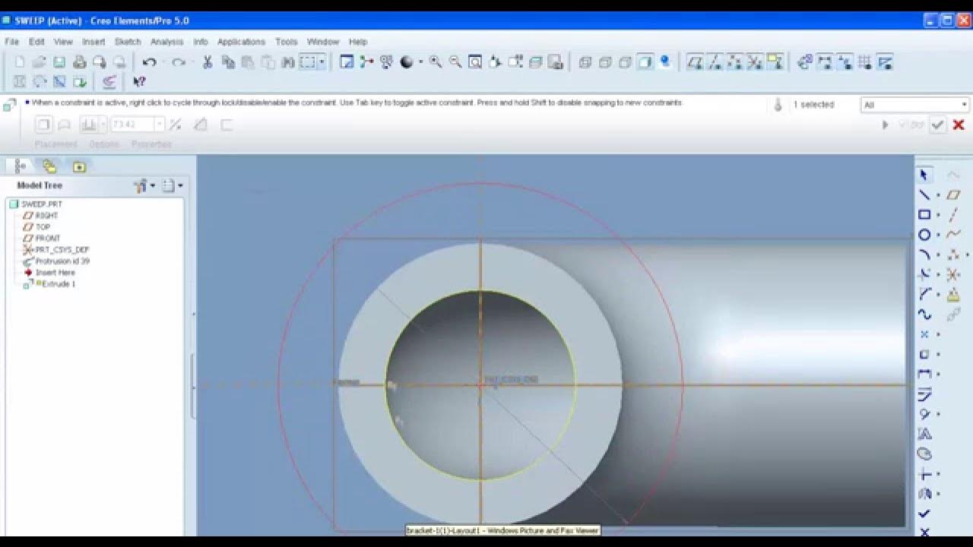Viewport: 973px width, 547px height.
Task: Open the Insert menu
Action: tap(93, 42)
